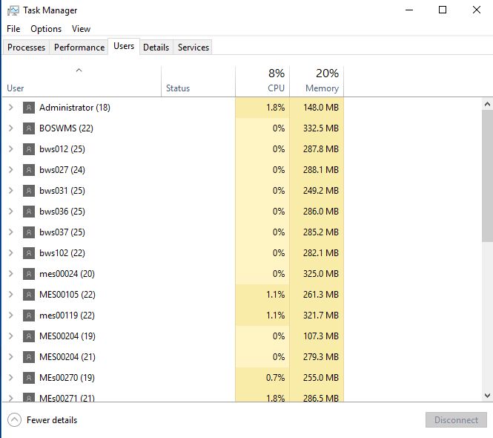The height and width of the screenshot is (438, 493).
Task: Click the Administrator user avatar icon
Action: pyautogui.click(x=29, y=108)
